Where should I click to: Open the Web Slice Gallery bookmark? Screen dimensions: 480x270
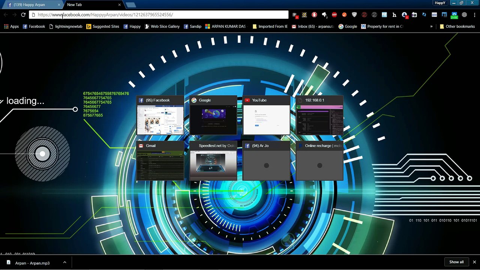point(162,27)
